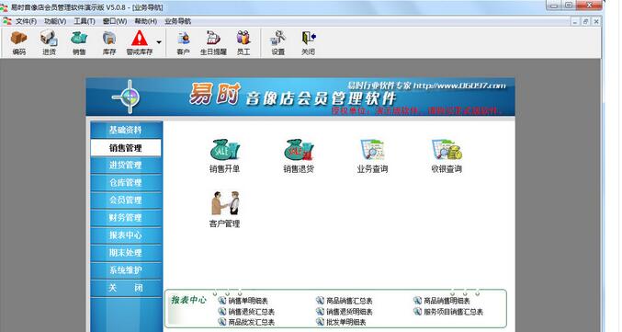Restore the inner child window
Image resolution: width=622 pixels, height=332 pixels.
pyautogui.click(x=585, y=22)
